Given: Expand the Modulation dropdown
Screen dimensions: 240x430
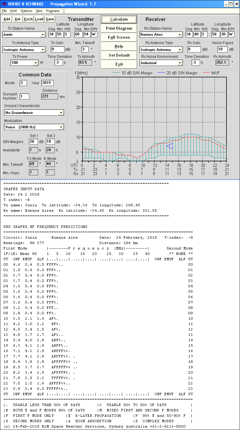Looking at the screenshot, I should click(61, 127).
